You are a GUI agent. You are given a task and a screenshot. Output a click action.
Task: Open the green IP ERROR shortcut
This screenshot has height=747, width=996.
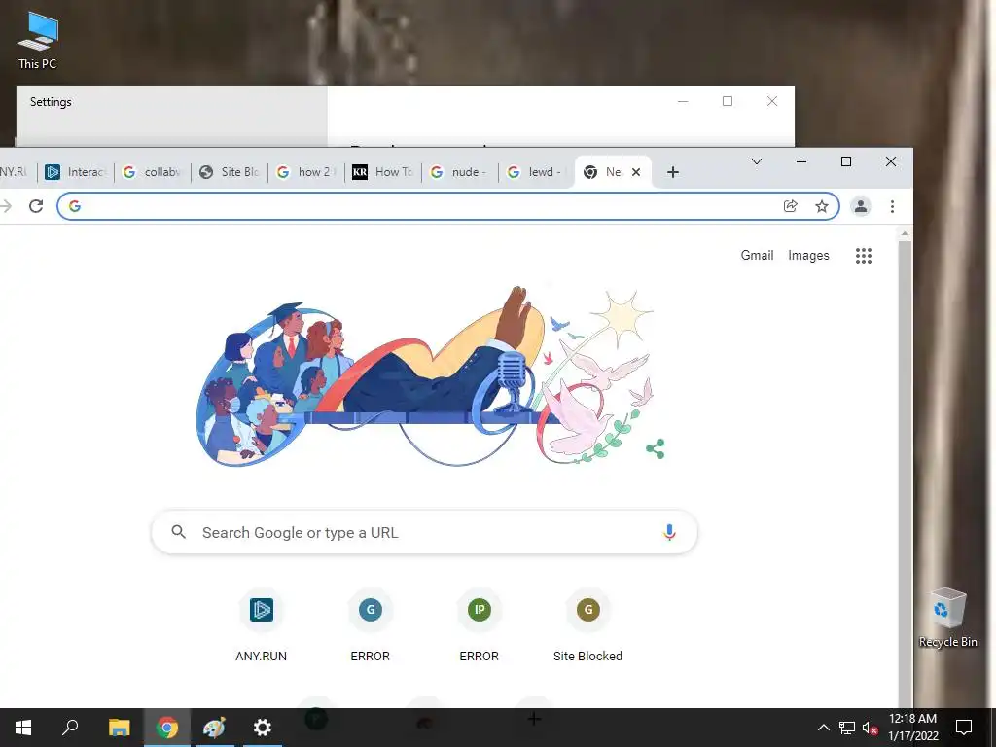pyautogui.click(x=479, y=625)
